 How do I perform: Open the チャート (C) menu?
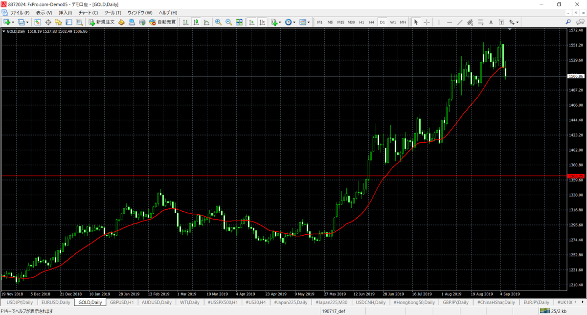[x=88, y=12]
